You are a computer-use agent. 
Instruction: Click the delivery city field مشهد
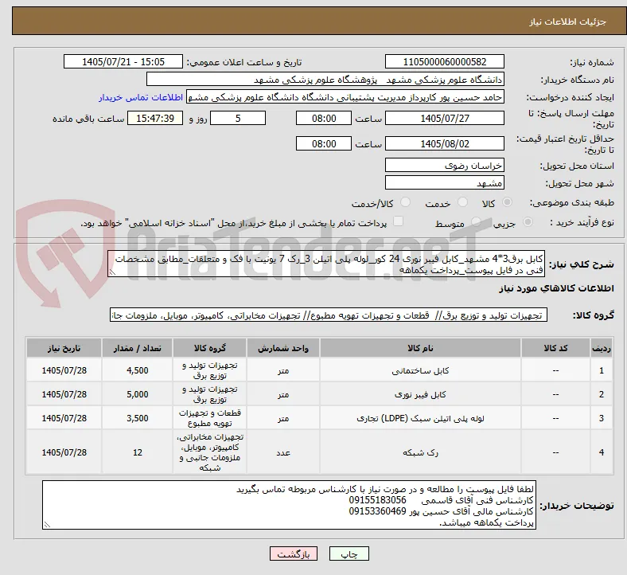pos(445,183)
